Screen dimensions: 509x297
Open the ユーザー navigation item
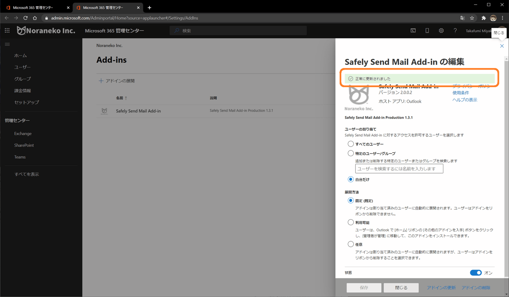(x=22, y=67)
